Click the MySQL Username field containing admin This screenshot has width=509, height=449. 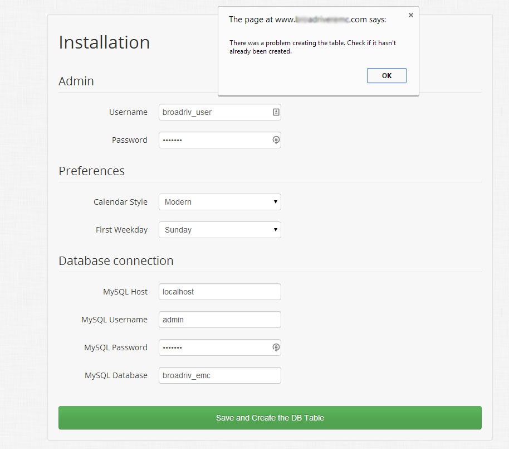pos(219,320)
